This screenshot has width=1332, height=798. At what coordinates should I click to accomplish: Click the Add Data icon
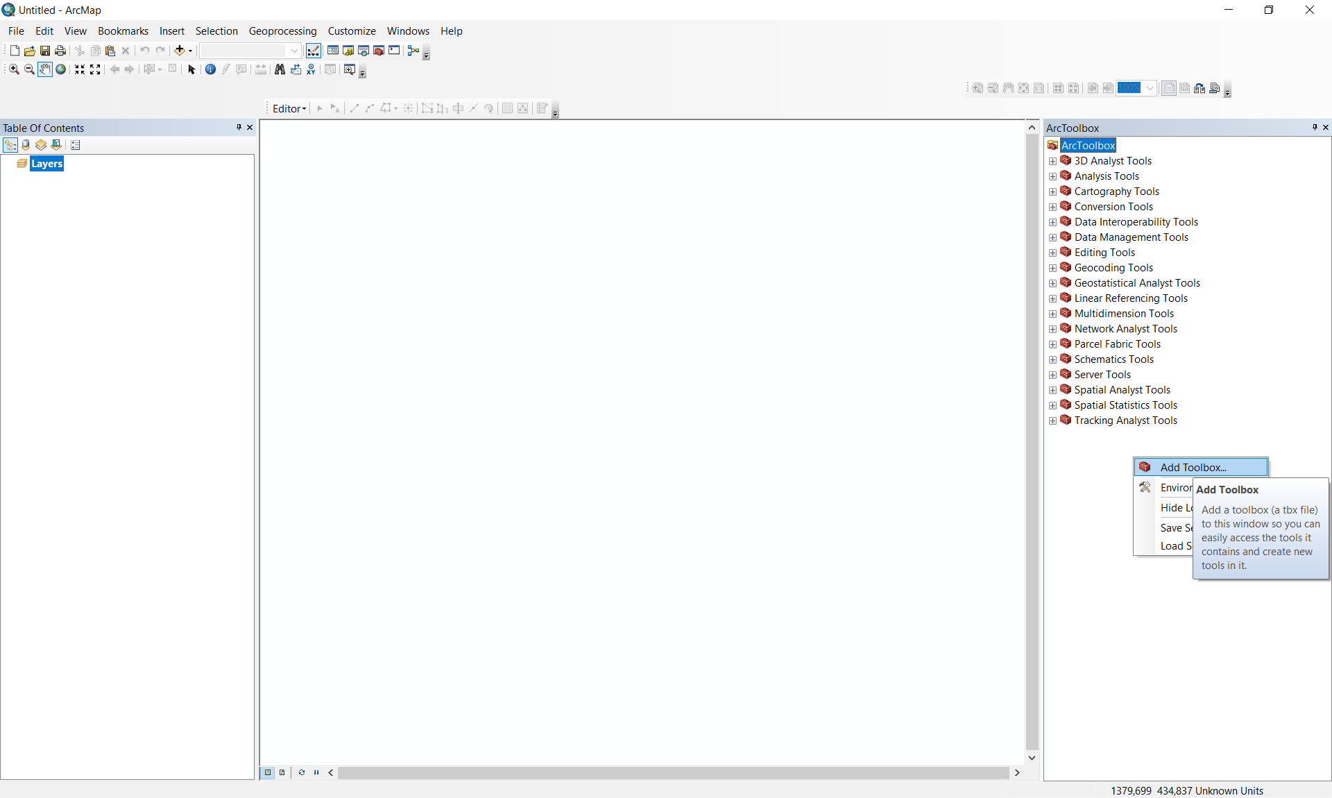[179, 50]
